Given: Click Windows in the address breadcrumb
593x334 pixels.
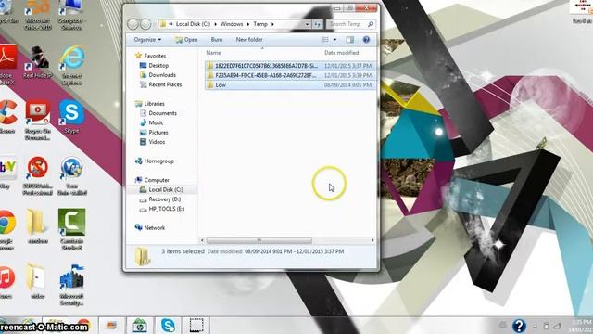Looking at the screenshot, I should [232, 24].
